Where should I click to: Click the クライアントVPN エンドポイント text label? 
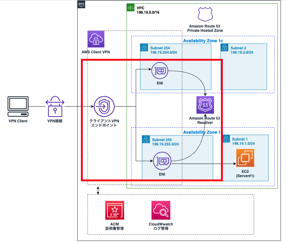(104, 123)
